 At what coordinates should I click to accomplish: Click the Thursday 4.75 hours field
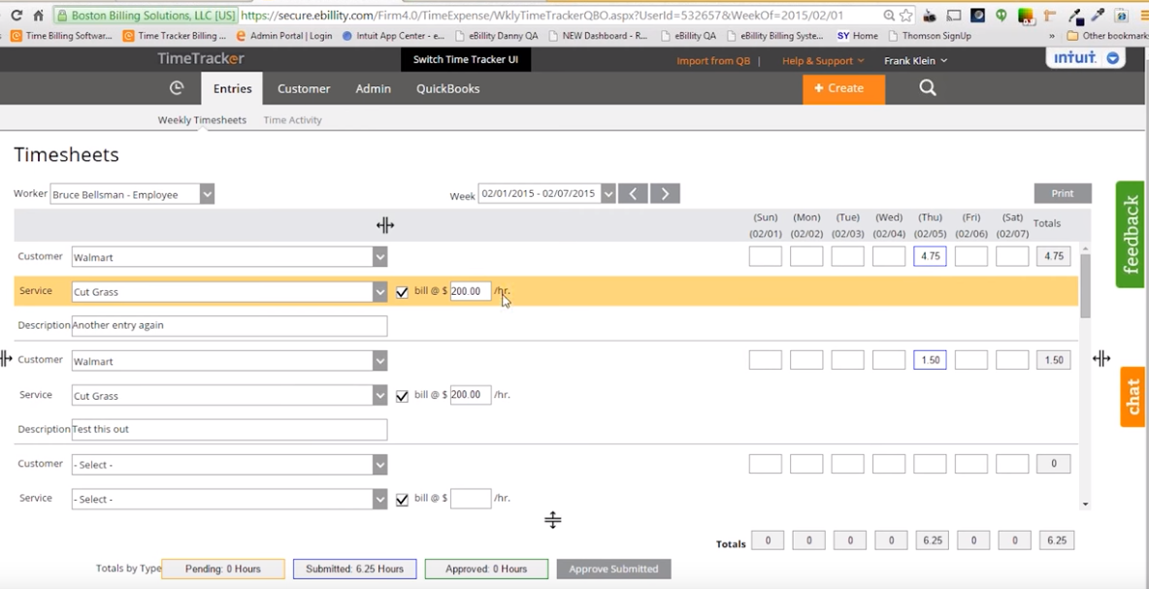coord(930,256)
